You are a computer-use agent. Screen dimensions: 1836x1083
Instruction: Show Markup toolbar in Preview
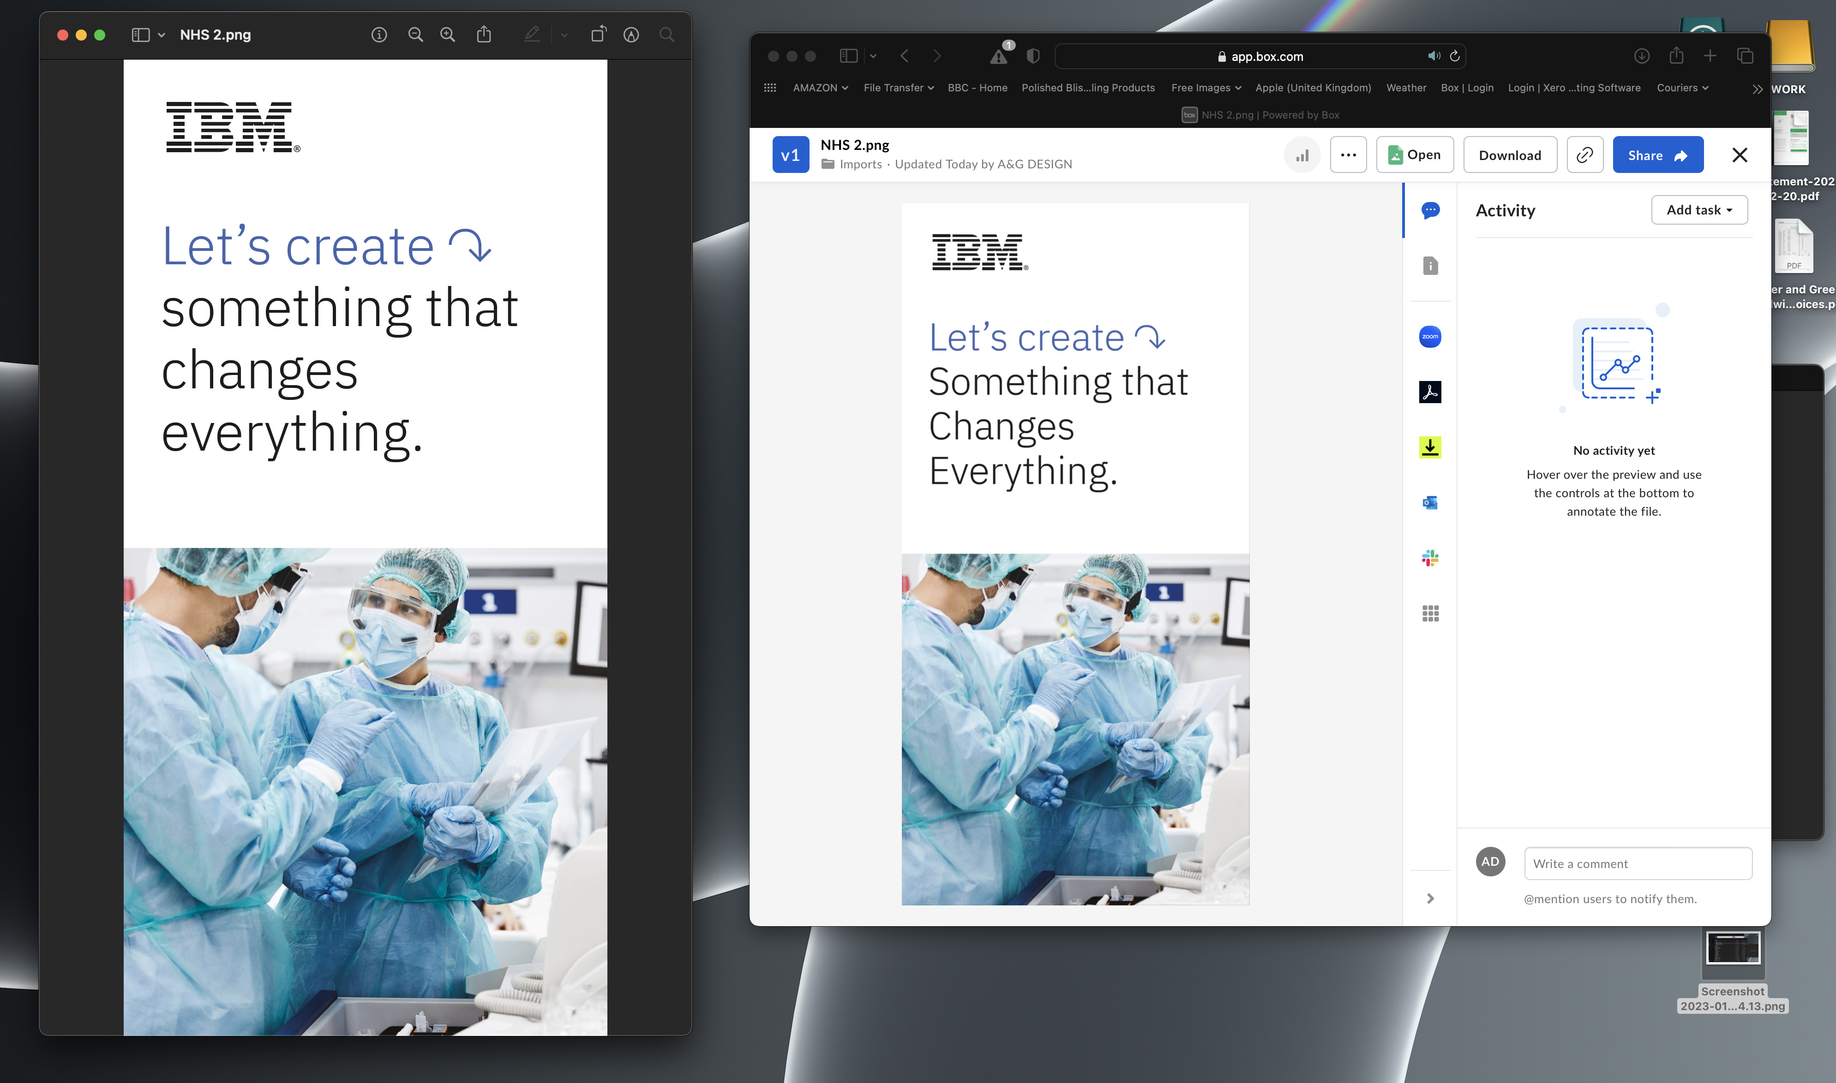(x=631, y=34)
